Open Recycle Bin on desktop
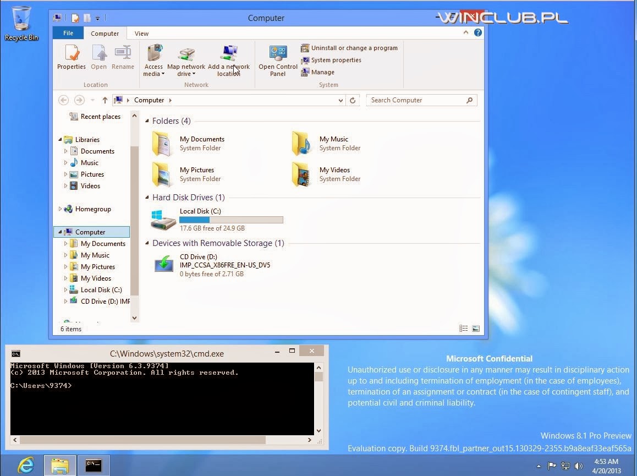Image resolution: width=637 pixels, height=476 pixels. point(21,24)
